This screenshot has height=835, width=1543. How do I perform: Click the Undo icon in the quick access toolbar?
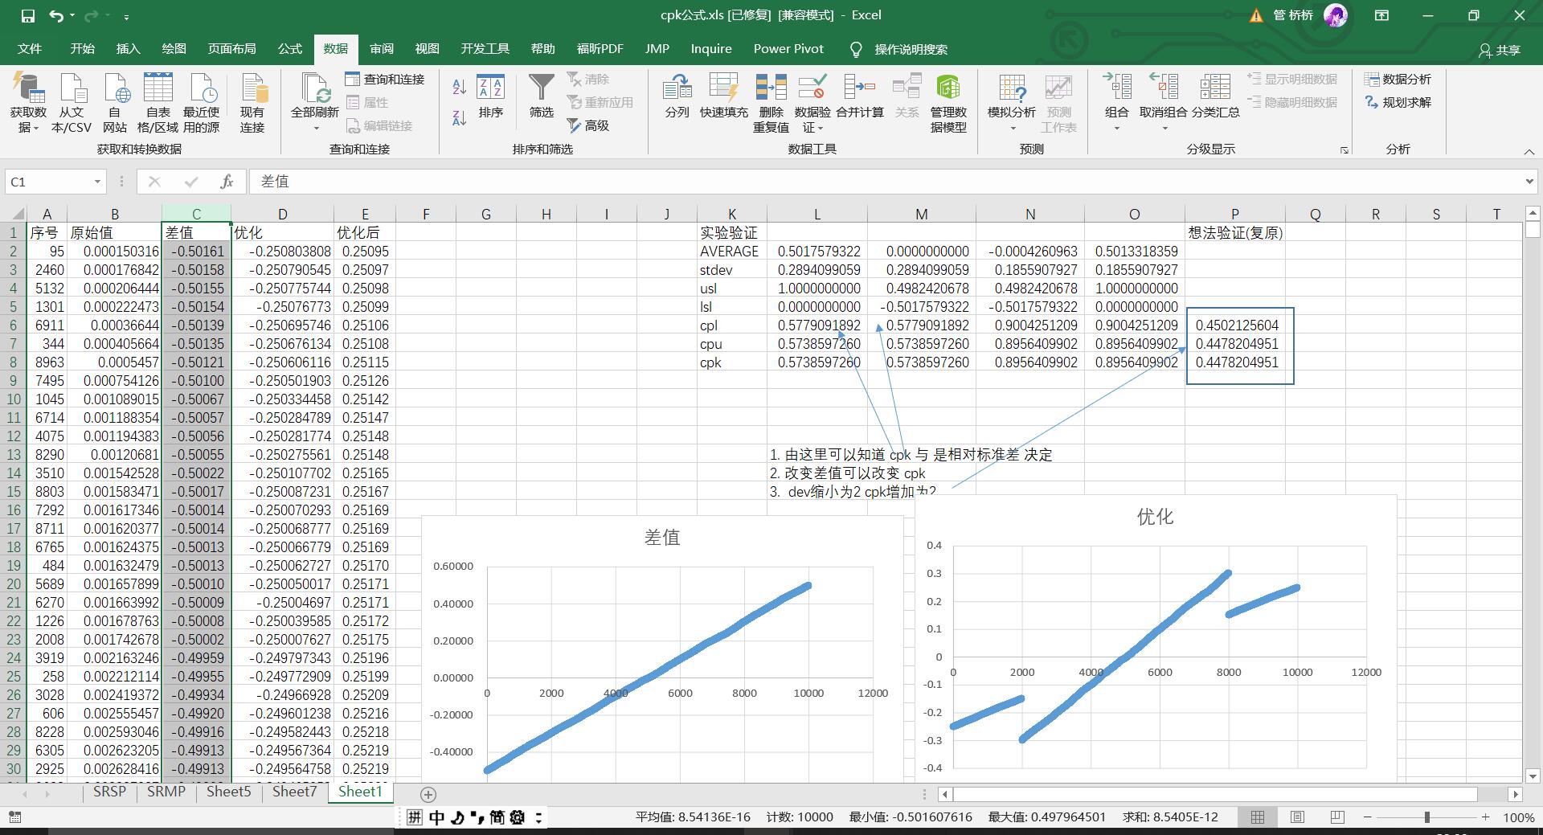[x=55, y=16]
